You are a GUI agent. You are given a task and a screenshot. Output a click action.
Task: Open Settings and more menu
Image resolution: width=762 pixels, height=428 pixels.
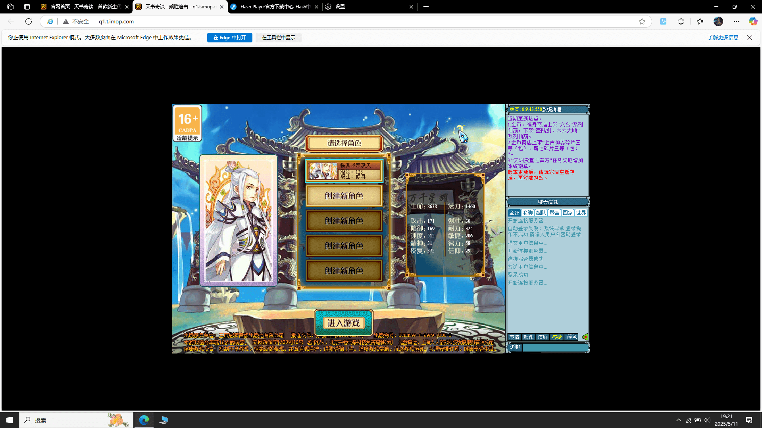(x=736, y=21)
